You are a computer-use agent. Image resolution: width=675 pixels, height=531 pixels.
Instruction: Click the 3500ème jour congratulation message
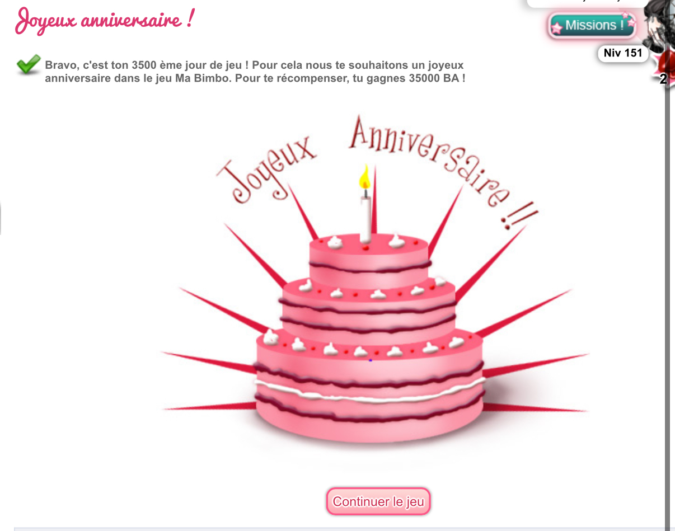(255, 72)
